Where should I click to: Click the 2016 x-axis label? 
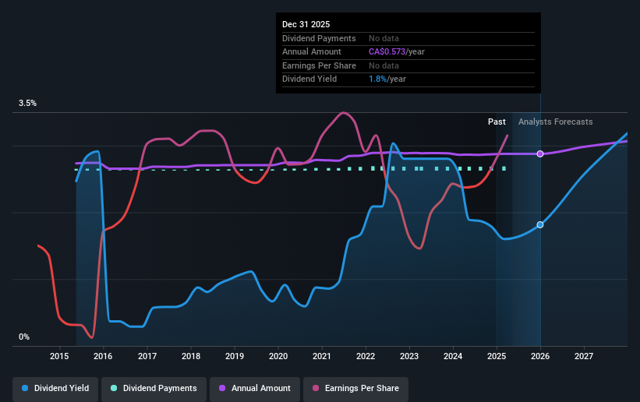click(x=103, y=356)
